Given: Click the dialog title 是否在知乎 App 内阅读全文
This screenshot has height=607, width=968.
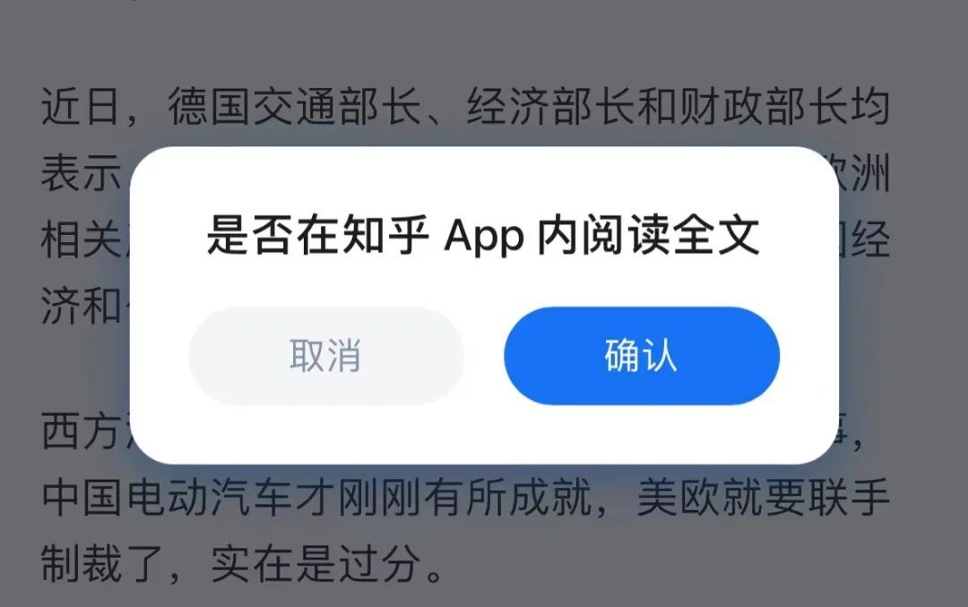Looking at the screenshot, I should coord(483,235).
